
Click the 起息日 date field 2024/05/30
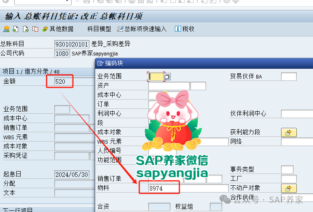pos(72,174)
